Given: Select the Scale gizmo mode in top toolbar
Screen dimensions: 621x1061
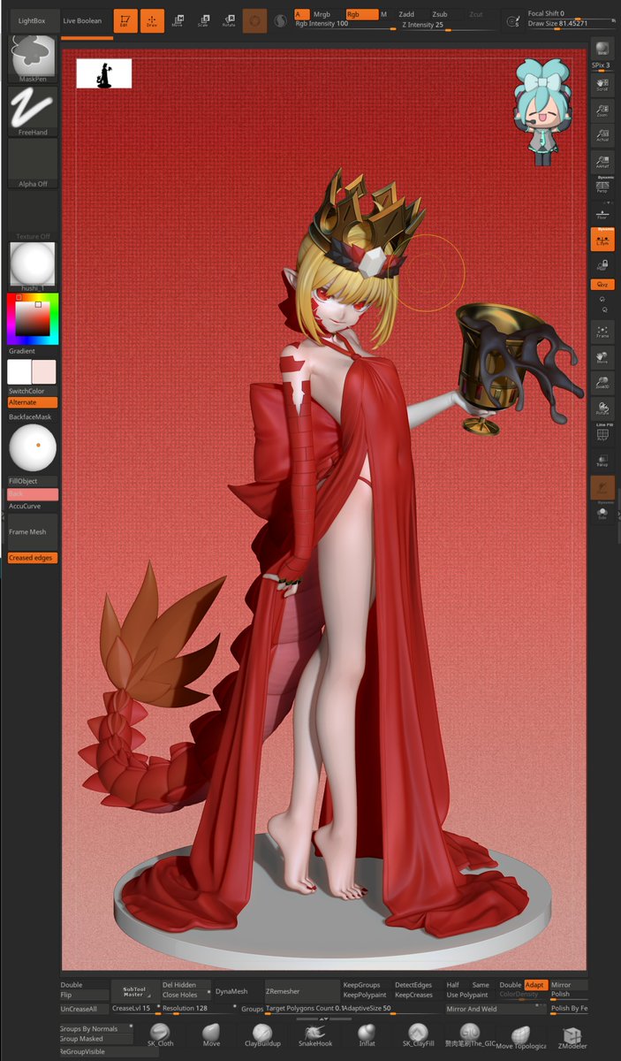Looking at the screenshot, I should tap(203, 19).
